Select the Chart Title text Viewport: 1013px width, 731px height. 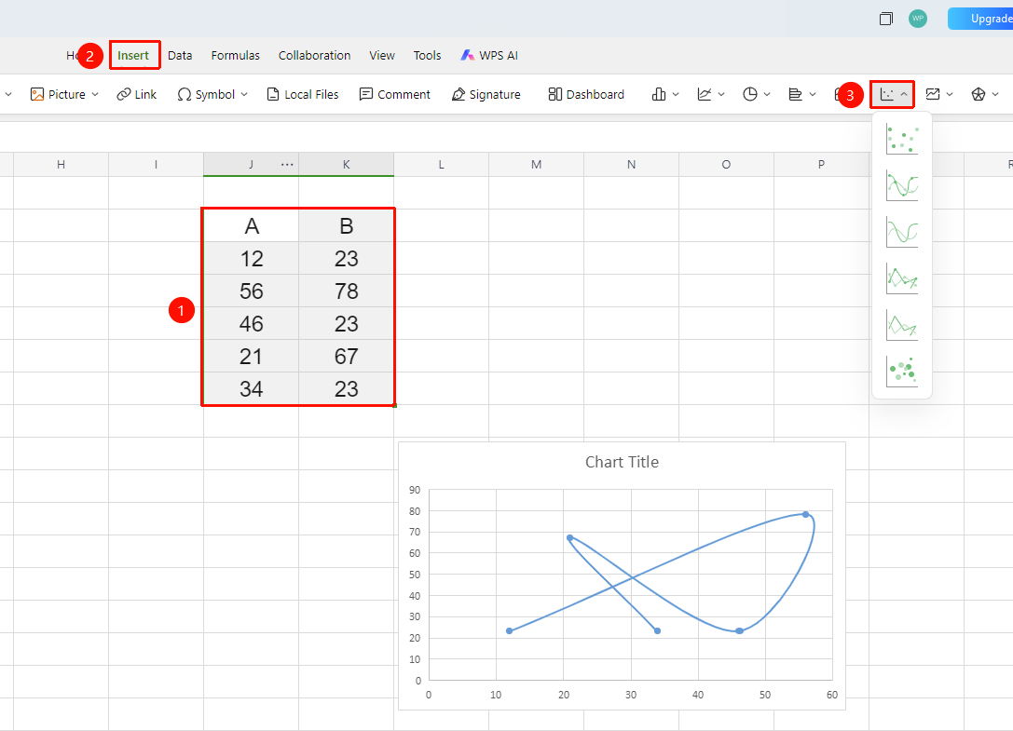click(x=622, y=462)
